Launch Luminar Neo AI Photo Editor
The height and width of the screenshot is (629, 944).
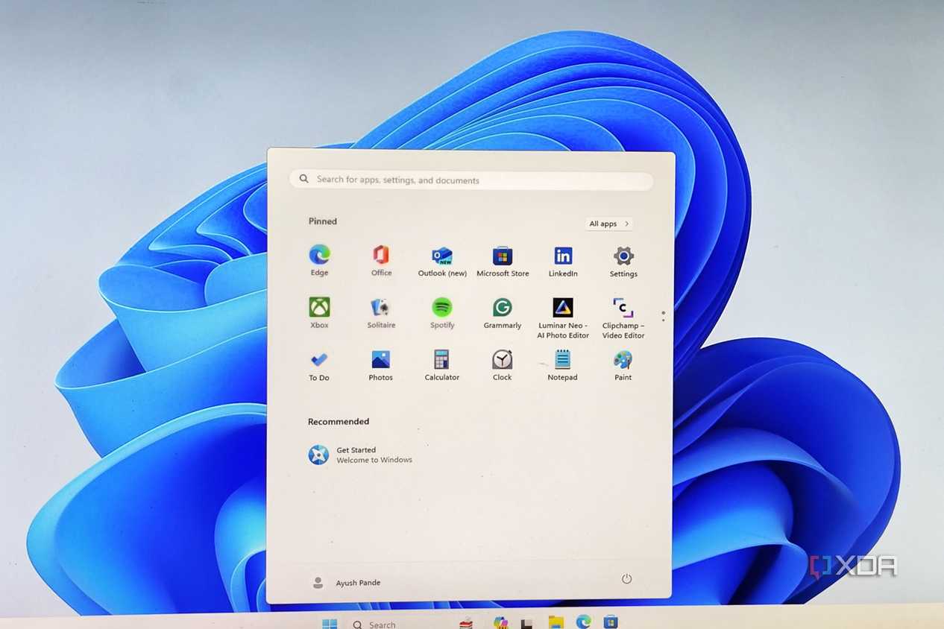[563, 318]
